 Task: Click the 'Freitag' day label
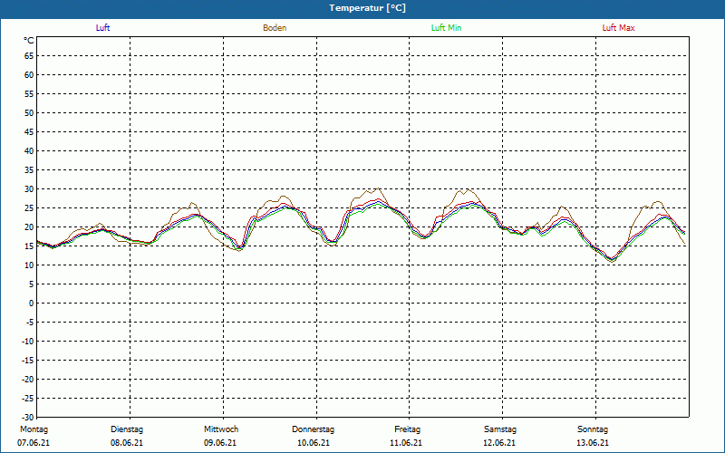pos(407,429)
